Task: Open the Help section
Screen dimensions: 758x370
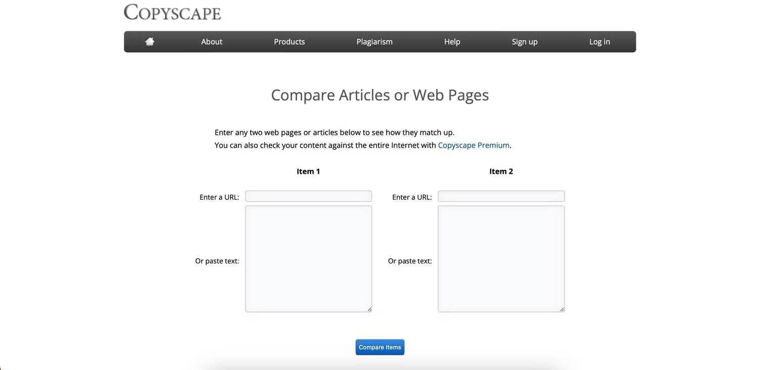Action: pyautogui.click(x=452, y=41)
